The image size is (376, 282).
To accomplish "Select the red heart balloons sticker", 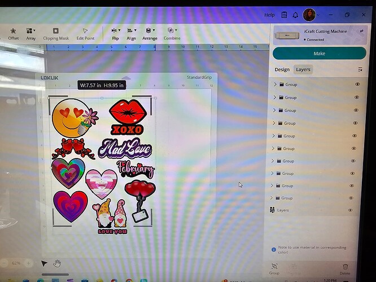I will tap(141, 201).
